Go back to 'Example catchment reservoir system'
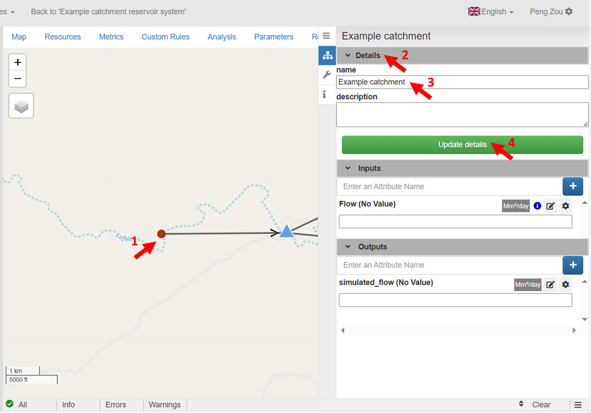591x413 pixels. tap(108, 12)
